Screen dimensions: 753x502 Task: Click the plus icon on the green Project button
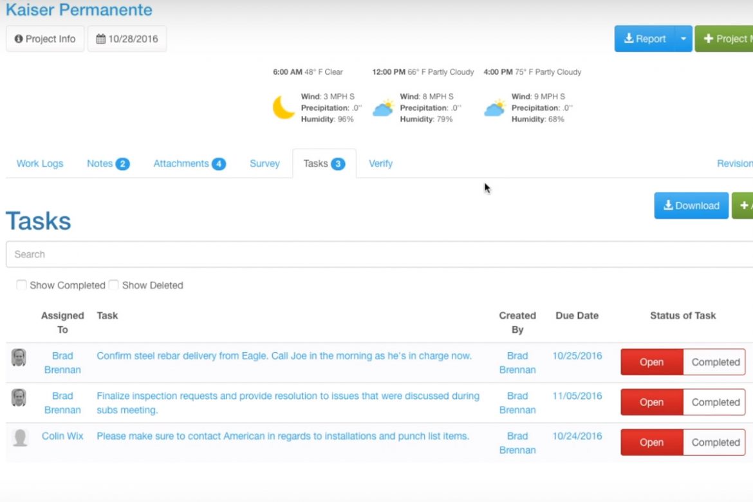tap(710, 39)
